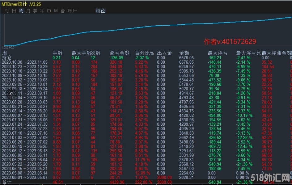Select row 2023.07.24 ~ 2023.07.30

(x=25, y=124)
